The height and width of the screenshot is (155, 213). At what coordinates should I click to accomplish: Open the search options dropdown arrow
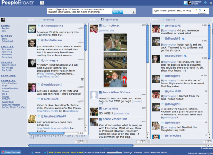[204, 11]
